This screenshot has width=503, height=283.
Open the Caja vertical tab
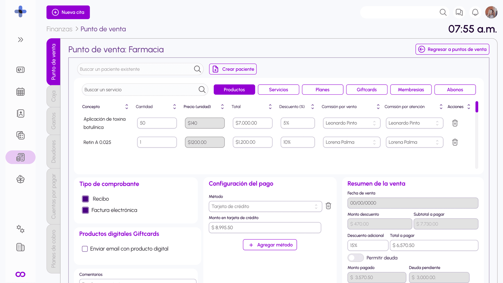53,96
